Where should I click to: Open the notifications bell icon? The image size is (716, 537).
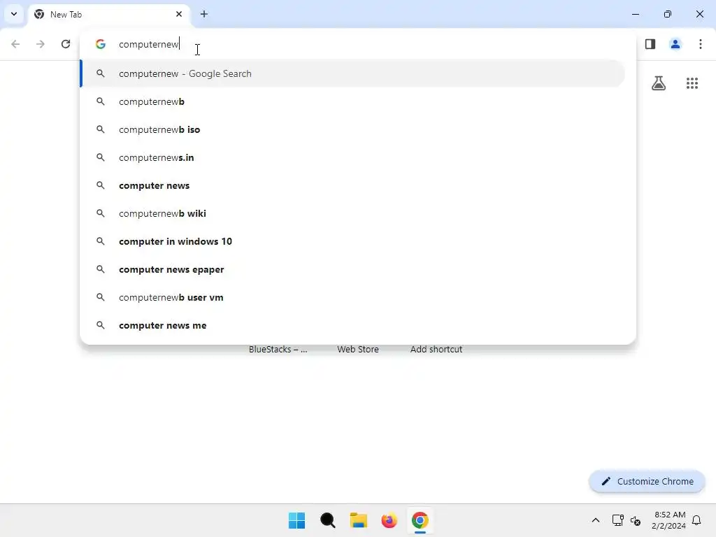[x=697, y=520]
